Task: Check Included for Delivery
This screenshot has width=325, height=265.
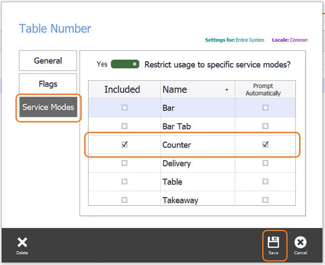Action: 124,163
